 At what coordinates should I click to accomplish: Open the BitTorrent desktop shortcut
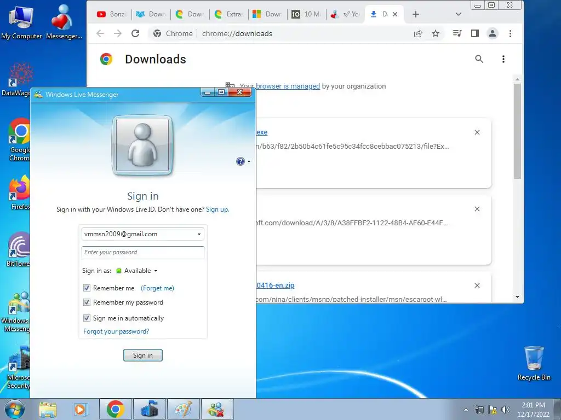point(18,249)
